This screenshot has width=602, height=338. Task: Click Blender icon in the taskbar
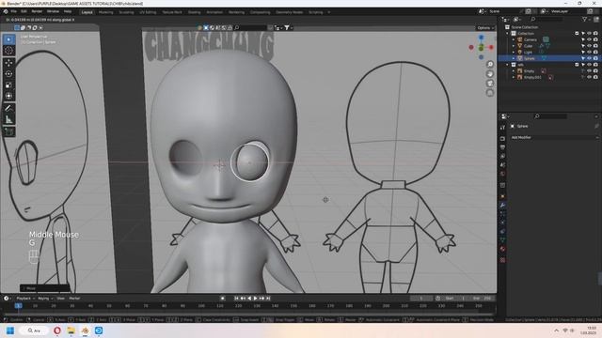pos(85,330)
